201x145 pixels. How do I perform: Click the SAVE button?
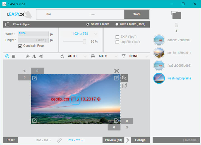(137, 14)
